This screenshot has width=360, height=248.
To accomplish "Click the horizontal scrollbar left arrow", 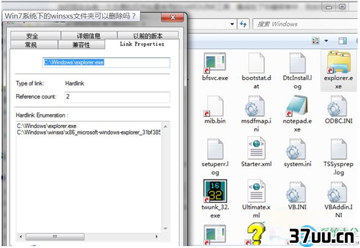I will (21, 237).
